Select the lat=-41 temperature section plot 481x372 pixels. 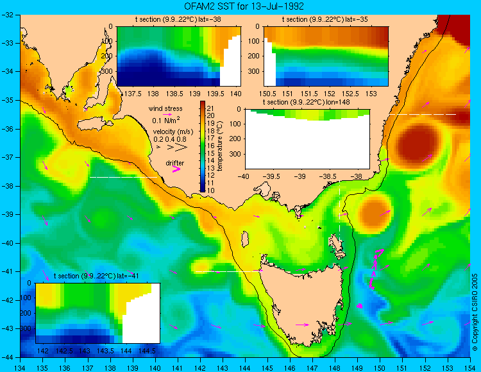tap(98, 313)
